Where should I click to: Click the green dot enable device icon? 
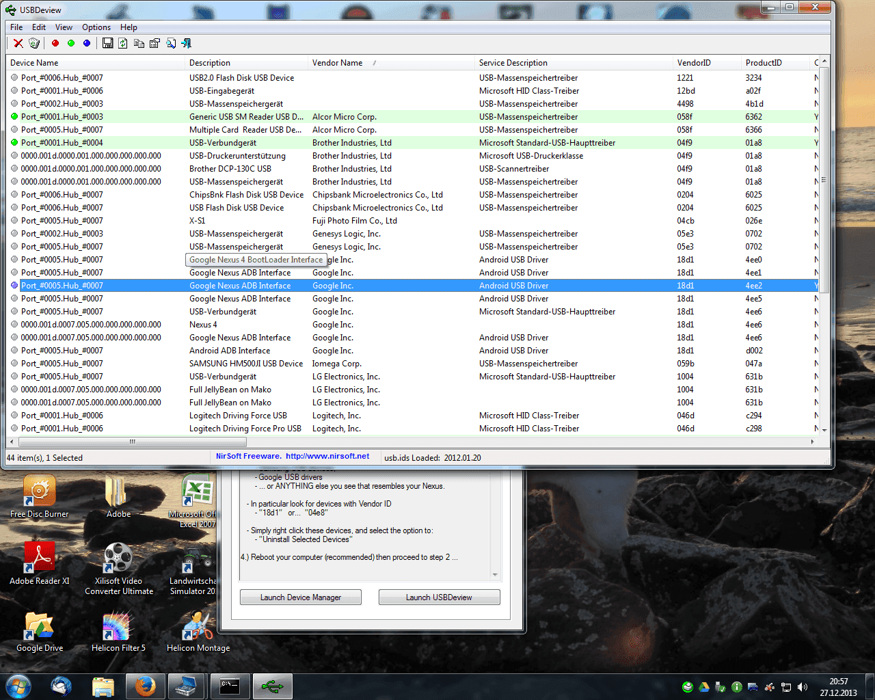click(71, 43)
